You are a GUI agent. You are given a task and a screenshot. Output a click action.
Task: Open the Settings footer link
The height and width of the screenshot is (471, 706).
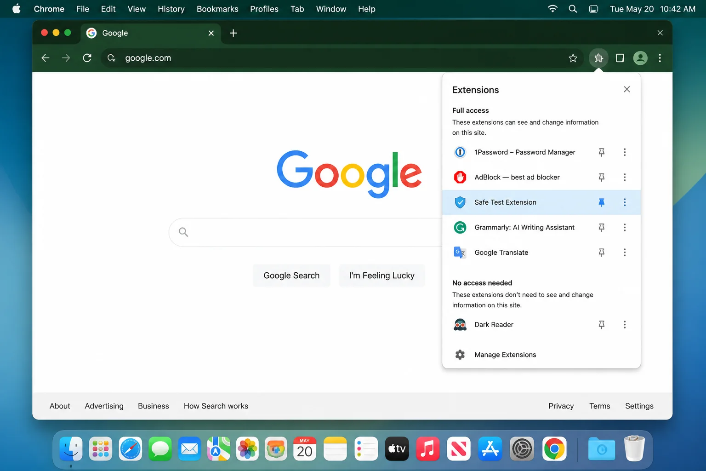[x=639, y=406]
